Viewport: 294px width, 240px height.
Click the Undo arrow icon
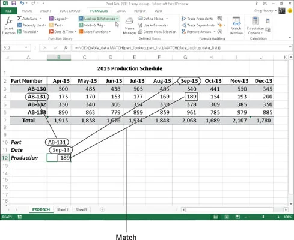22,3
